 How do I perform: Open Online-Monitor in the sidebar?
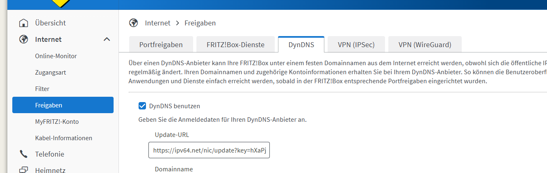pyautogui.click(x=56, y=56)
